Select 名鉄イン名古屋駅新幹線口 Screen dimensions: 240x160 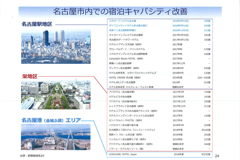123,30
